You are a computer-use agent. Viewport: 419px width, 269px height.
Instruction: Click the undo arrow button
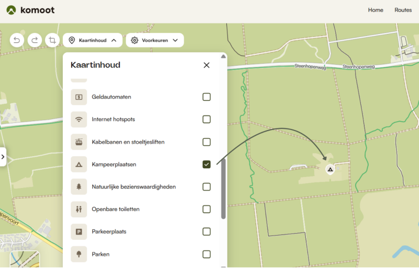17,40
